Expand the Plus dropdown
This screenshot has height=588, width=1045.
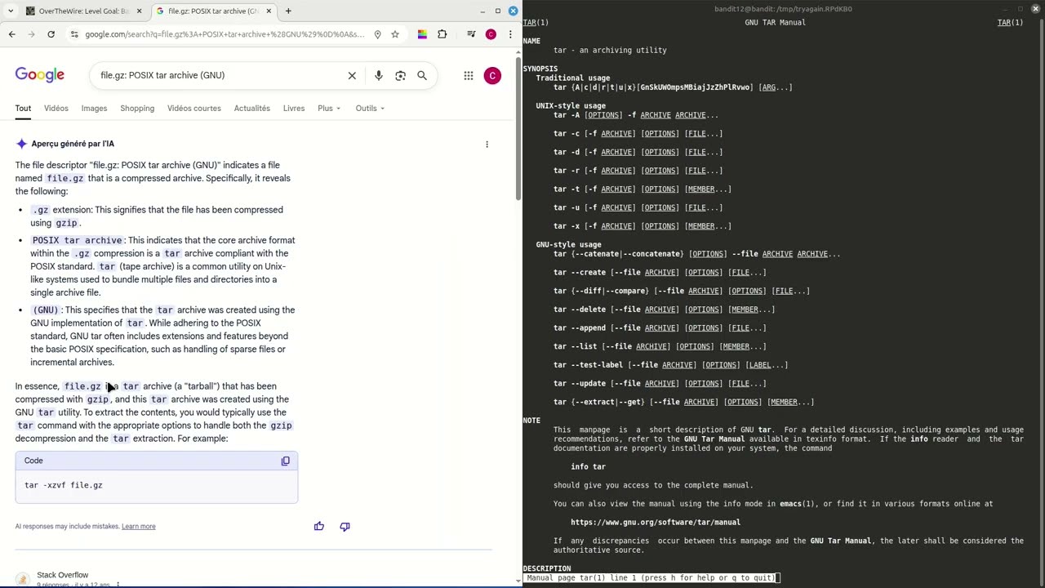[329, 109]
